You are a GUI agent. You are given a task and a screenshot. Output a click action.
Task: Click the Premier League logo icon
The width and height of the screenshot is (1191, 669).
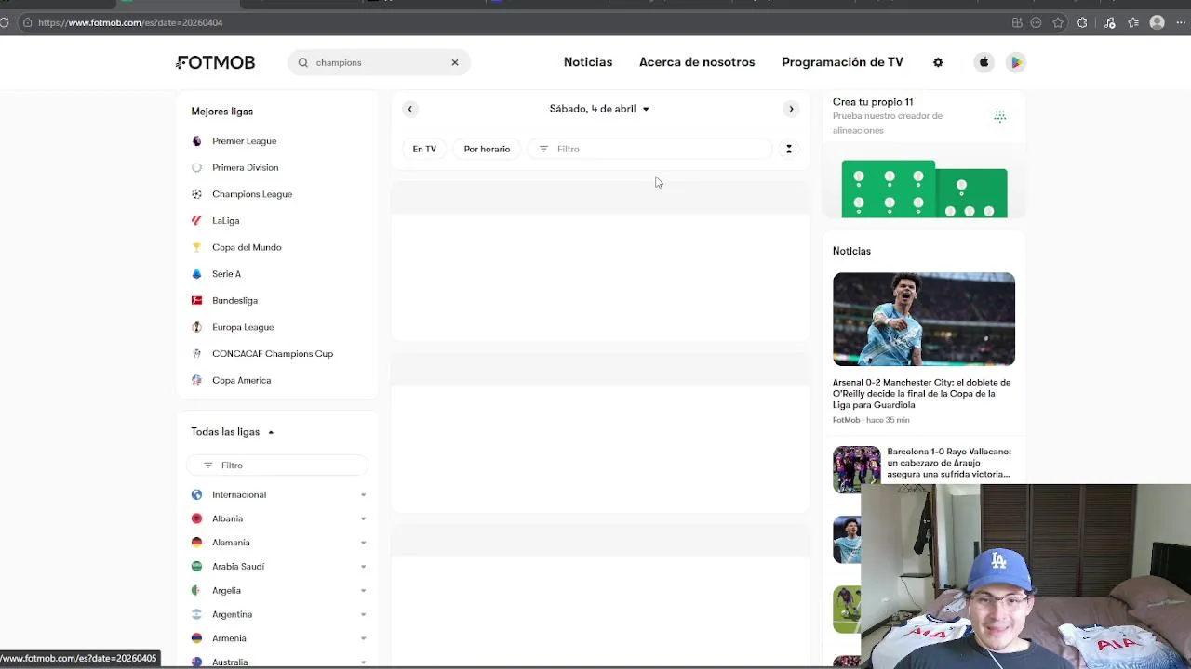pos(196,141)
